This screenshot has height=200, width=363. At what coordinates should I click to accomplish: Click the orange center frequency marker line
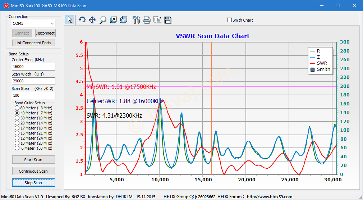click(x=211, y=108)
